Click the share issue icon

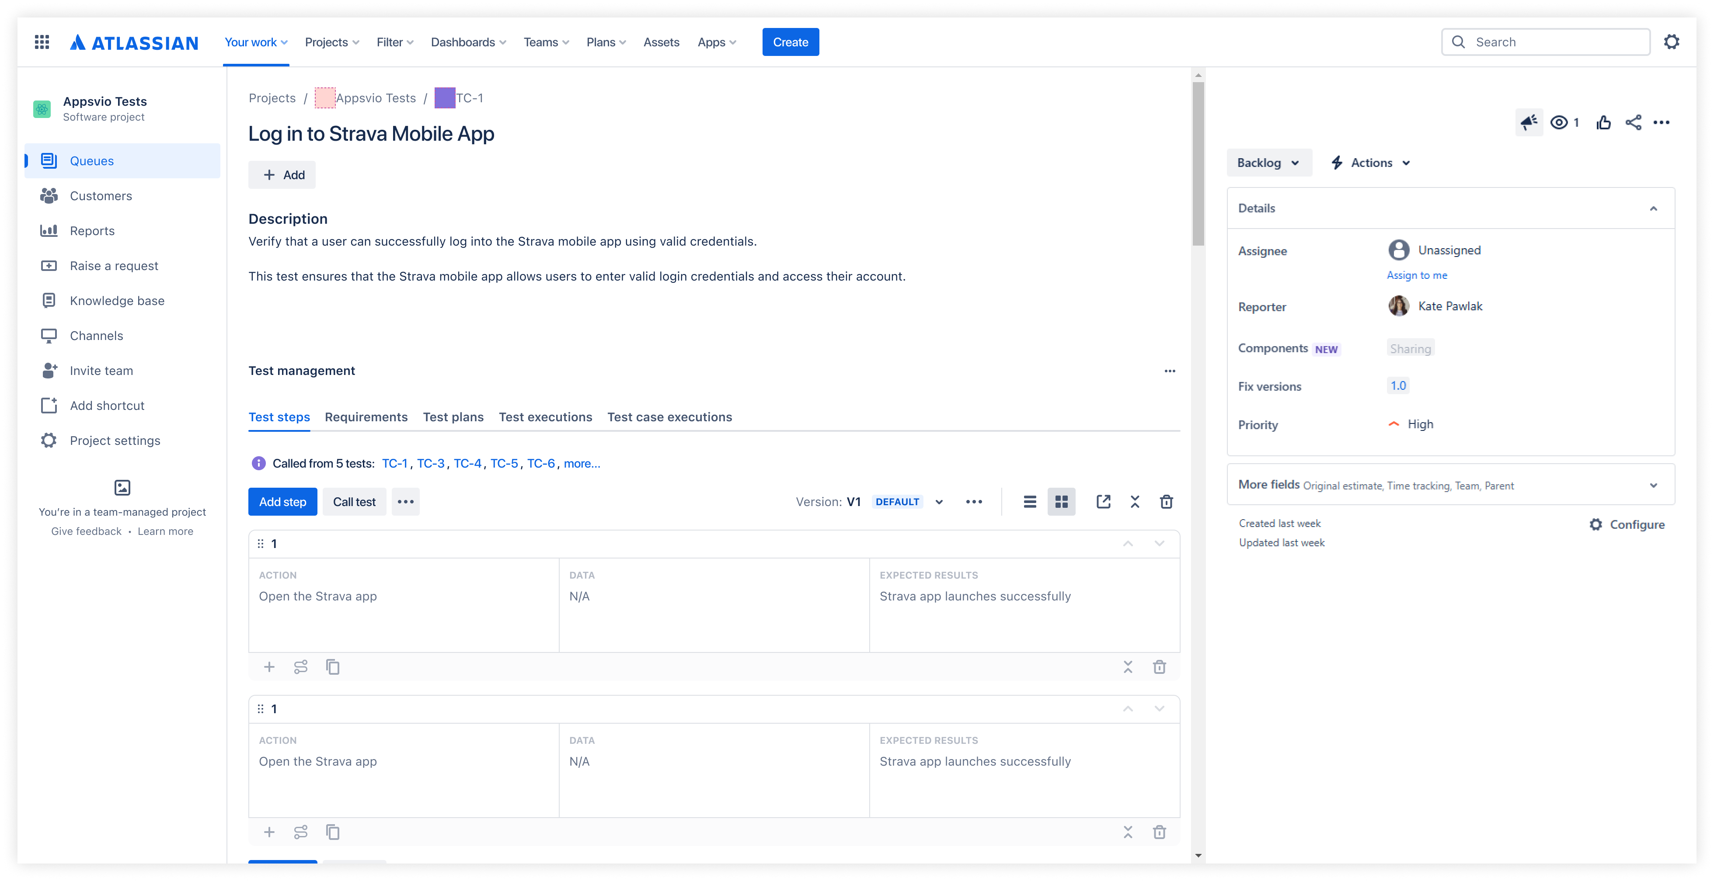pos(1633,122)
